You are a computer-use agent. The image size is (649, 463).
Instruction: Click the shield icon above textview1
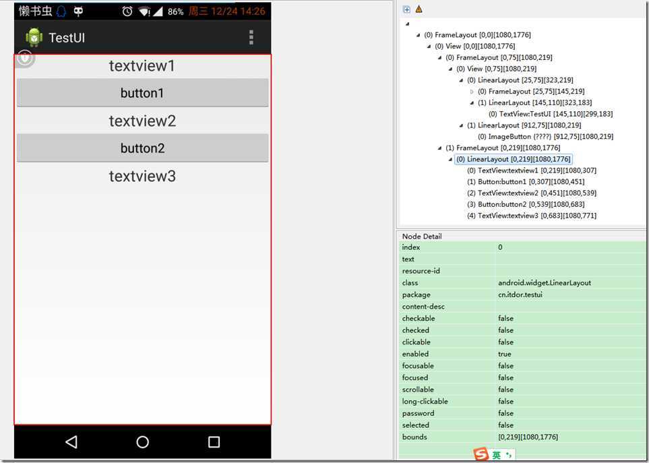tap(25, 58)
